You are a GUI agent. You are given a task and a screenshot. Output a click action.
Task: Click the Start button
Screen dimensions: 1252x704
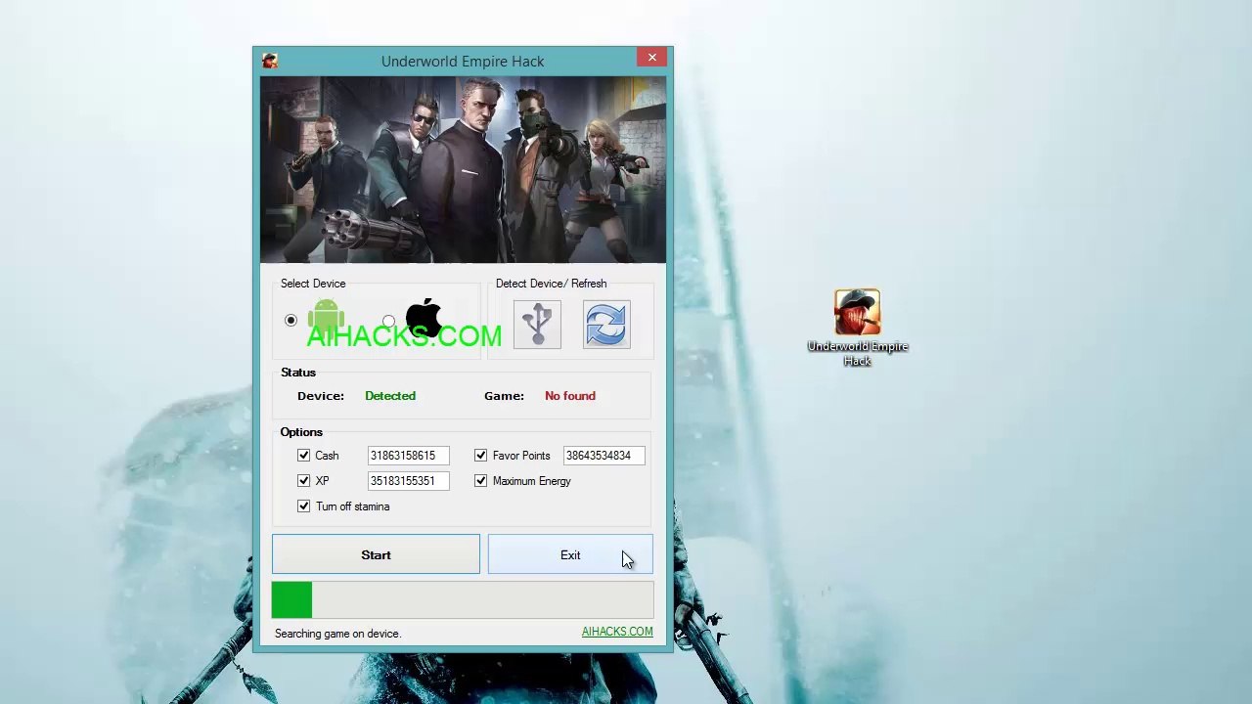click(376, 554)
